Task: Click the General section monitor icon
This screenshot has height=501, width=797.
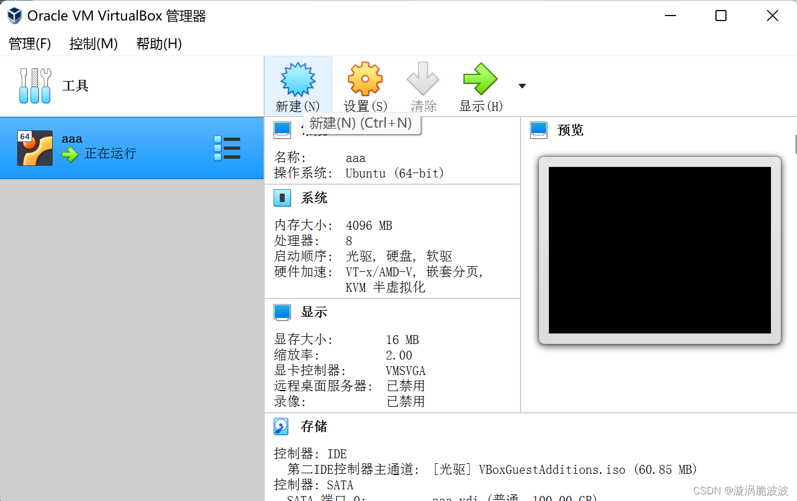Action: point(283,130)
